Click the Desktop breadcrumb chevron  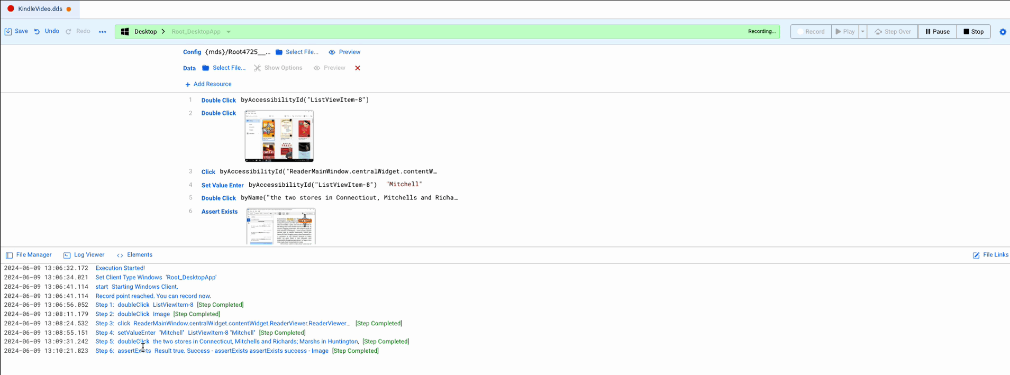point(163,32)
